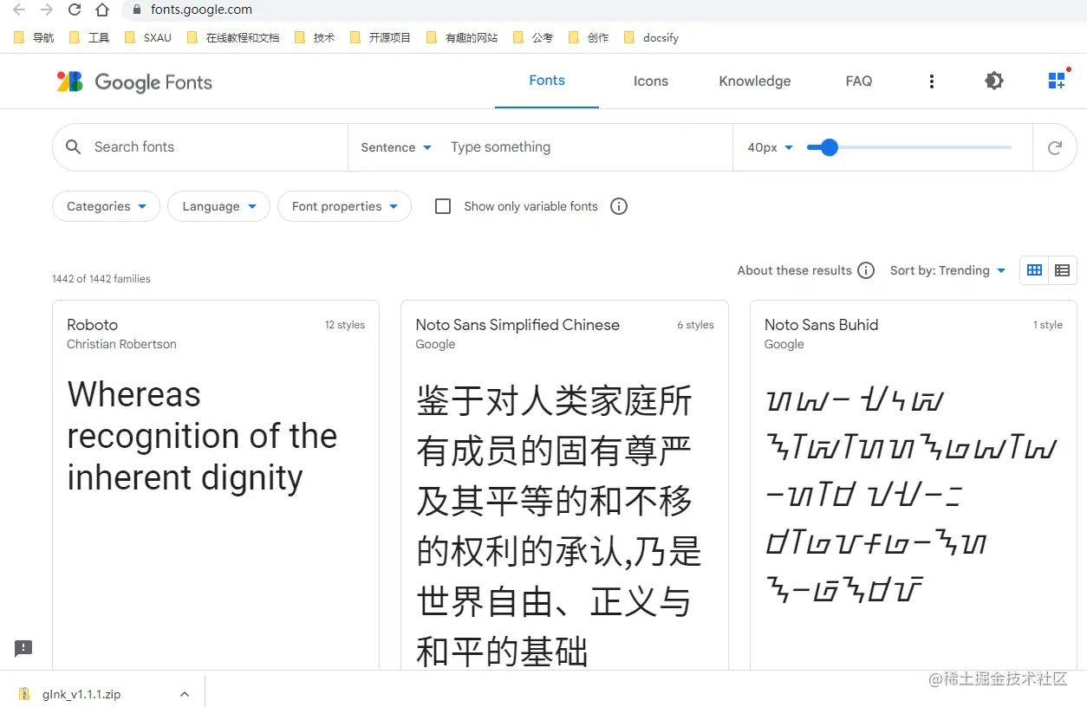Go to browser home page icon
The width and height of the screenshot is (1087, 707).
[102, 10]
